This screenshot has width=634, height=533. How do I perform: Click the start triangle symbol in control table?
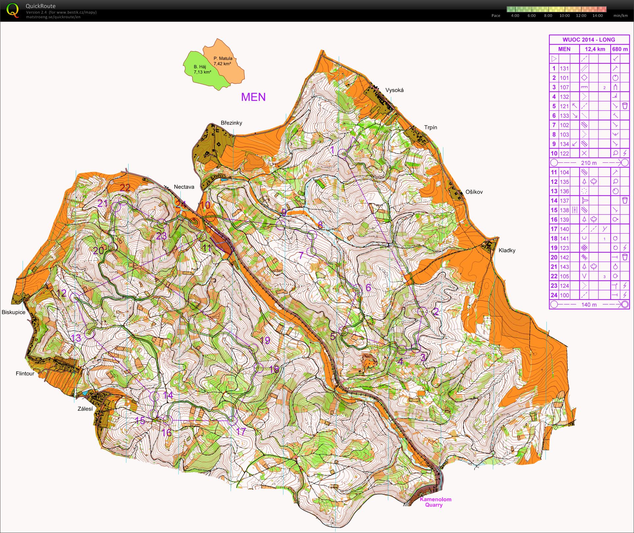(x=554, y=59)
